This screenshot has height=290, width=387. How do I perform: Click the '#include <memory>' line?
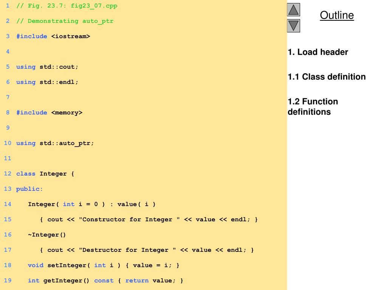(x=49, y=113)
